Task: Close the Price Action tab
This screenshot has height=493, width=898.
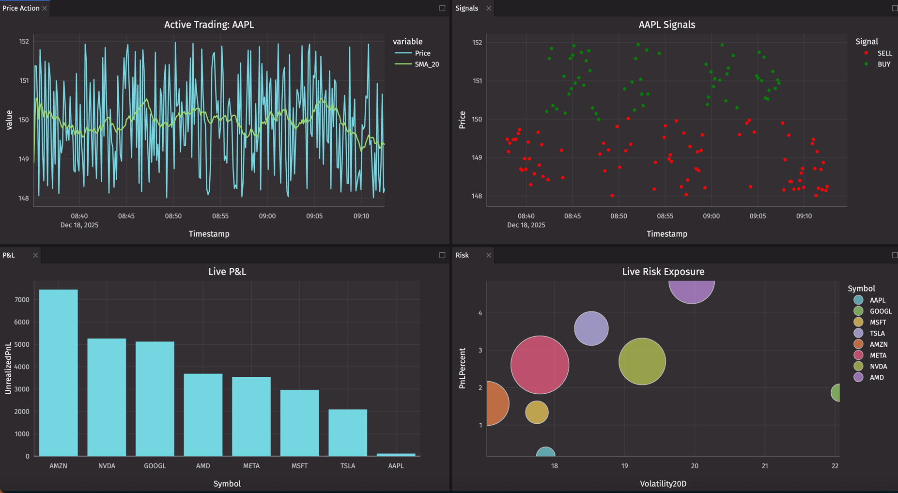Action: pos(45,8)
